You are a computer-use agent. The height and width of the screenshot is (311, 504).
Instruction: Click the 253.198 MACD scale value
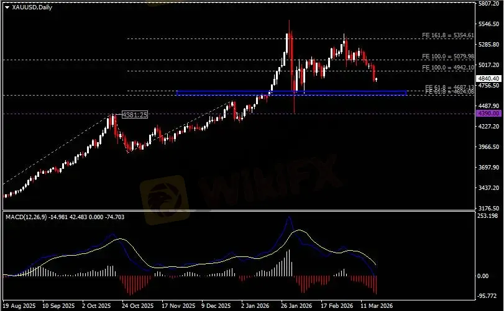(487, 215)
